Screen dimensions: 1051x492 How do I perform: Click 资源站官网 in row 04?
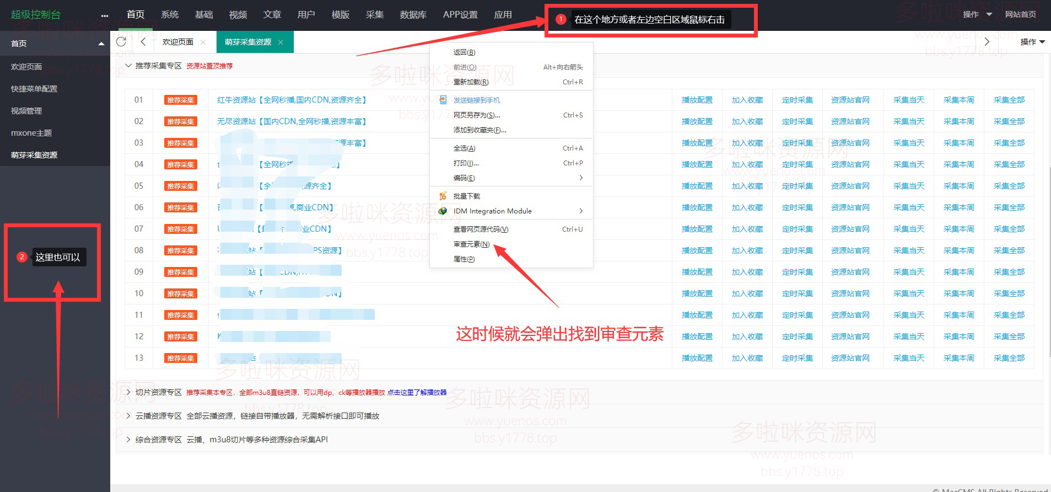tap(850, 164)
